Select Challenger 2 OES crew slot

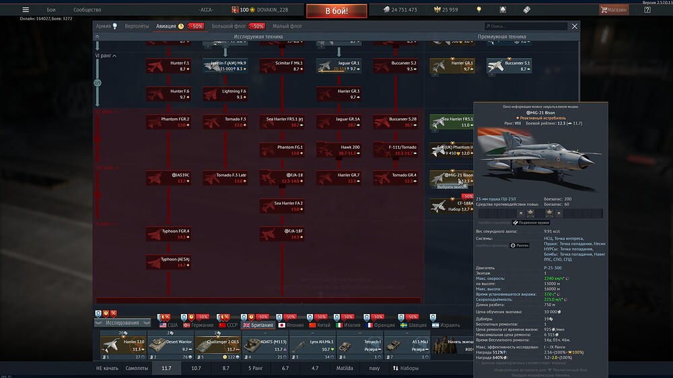217,345
